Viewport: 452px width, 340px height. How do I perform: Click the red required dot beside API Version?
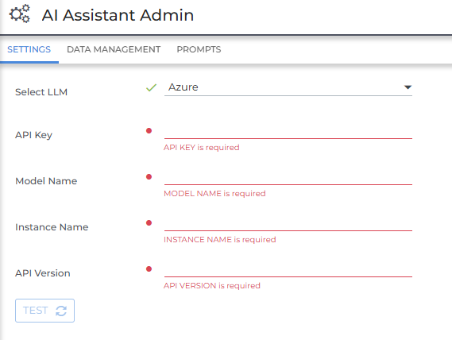(149, 269)
